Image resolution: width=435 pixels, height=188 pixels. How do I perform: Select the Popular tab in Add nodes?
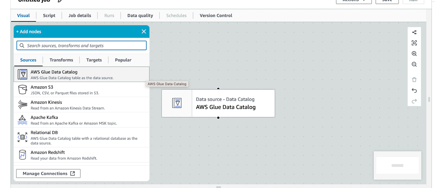(x=123, y=60)
